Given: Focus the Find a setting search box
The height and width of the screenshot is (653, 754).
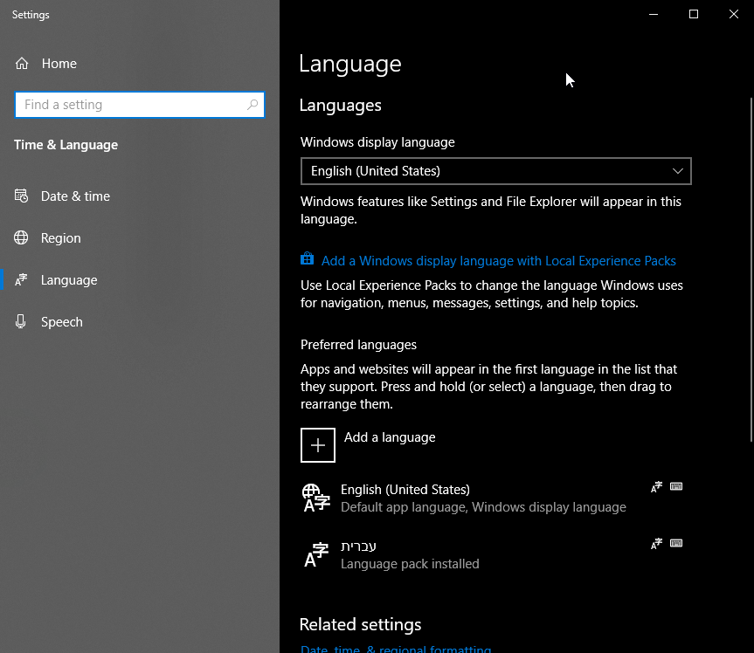Looking at the screenshot, I should click(x=140, y=105).
